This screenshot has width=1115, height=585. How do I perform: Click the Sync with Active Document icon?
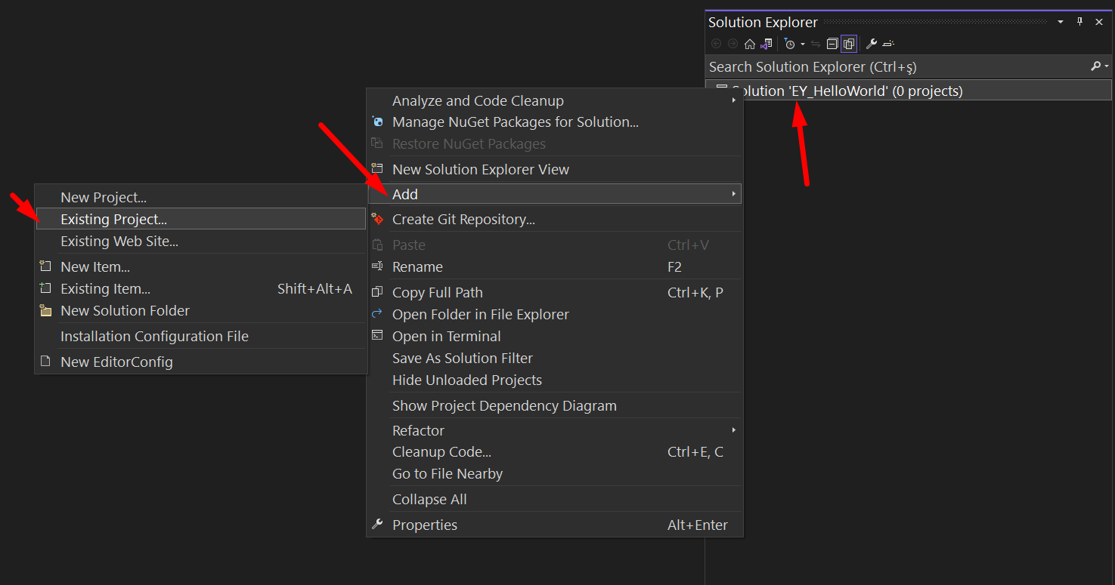[x=816, y=44]
